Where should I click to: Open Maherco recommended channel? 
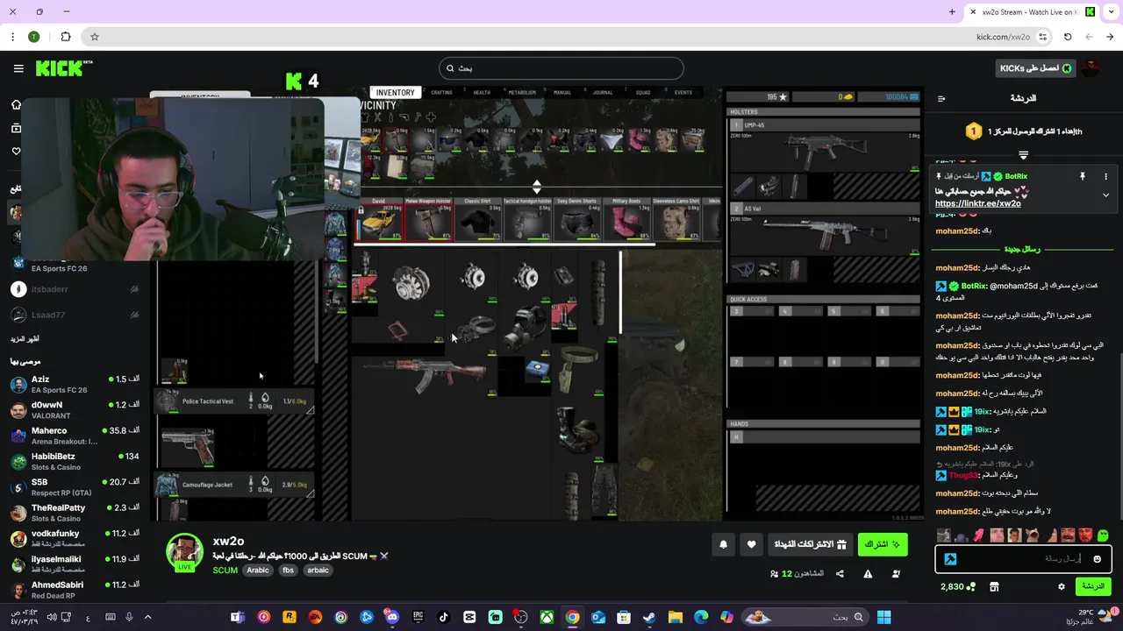[75, 436]
